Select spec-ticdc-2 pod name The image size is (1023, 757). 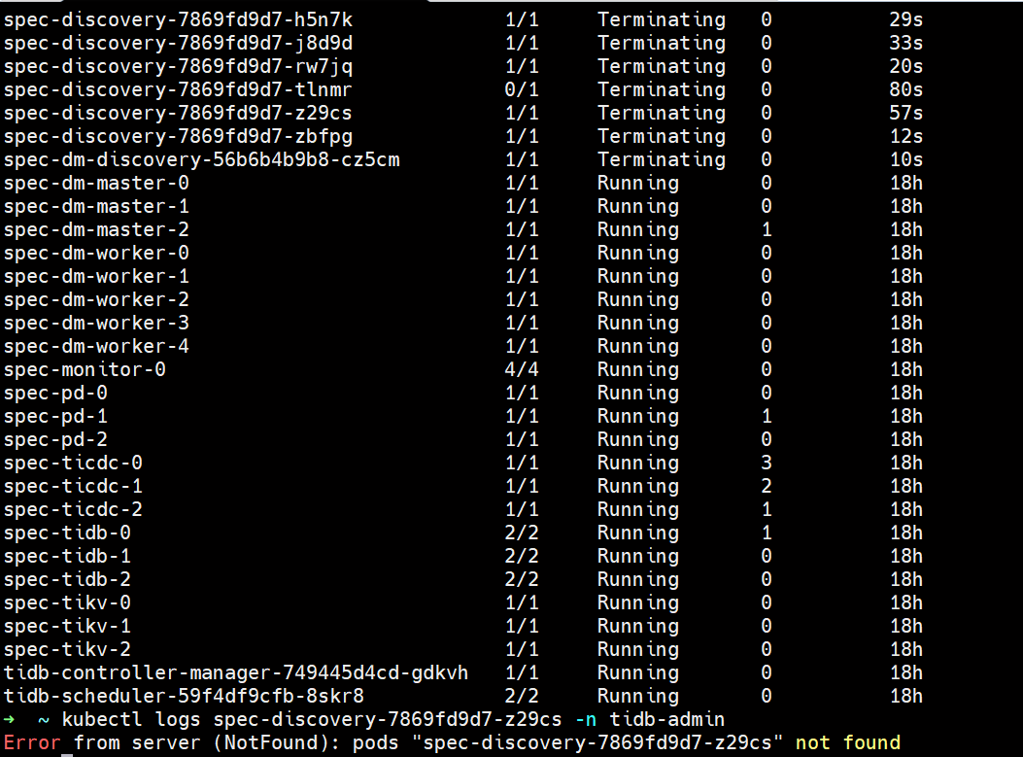coord(73,509)
